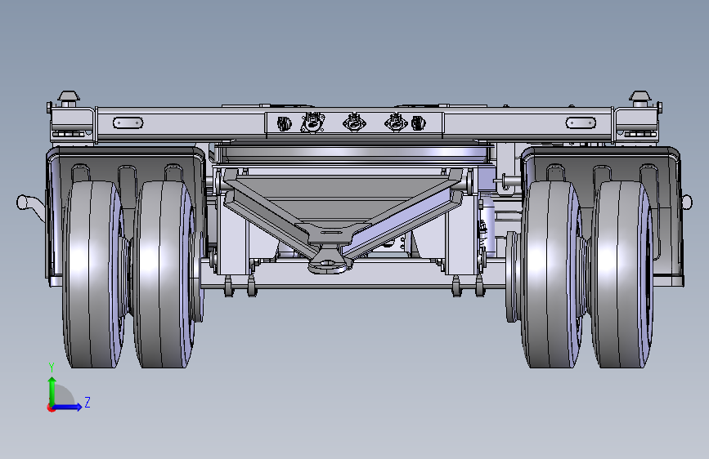This screenshot has width=709, height=459.
Task: Click the red origin point of the axis triad
Action: tap(51, 408)
